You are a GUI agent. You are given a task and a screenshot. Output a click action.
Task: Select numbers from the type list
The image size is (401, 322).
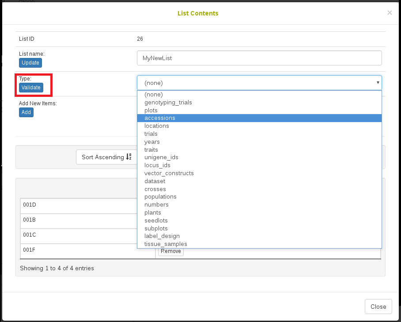259,205
